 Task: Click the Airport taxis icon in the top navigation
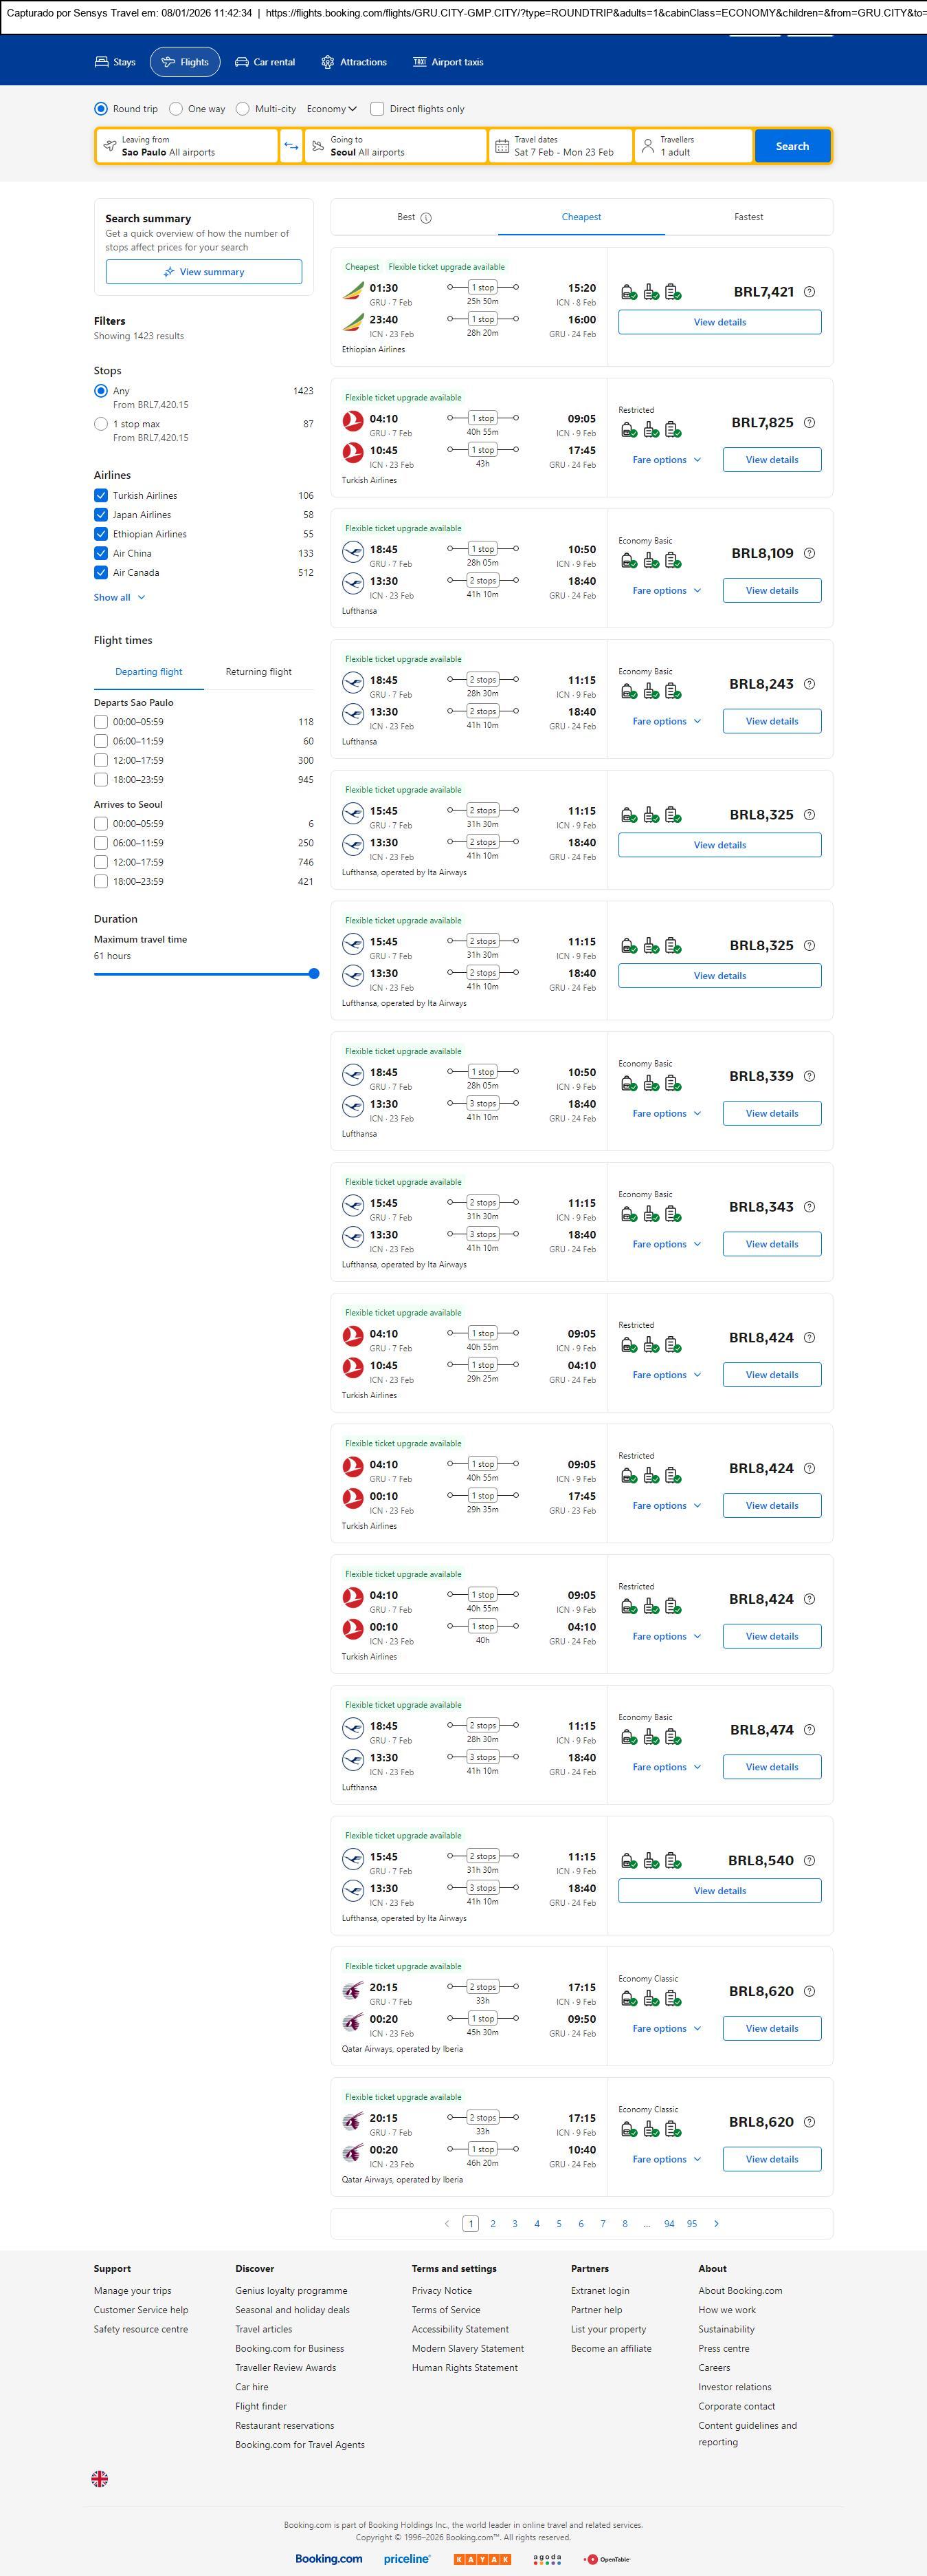click(420, 62)
